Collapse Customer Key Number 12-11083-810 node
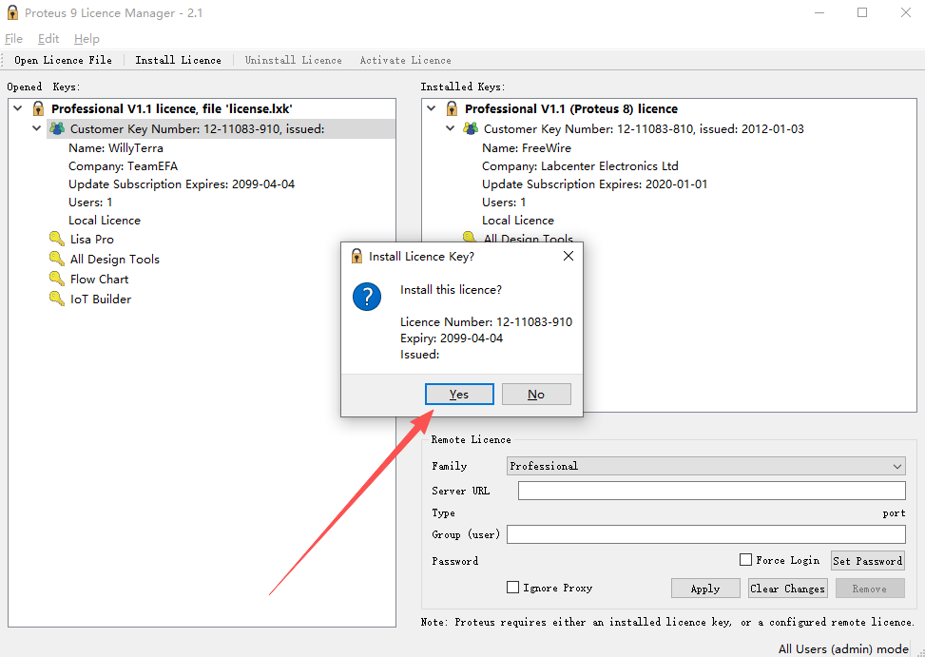The width and height of the screenshot is (925, 657). coord(450,128)
